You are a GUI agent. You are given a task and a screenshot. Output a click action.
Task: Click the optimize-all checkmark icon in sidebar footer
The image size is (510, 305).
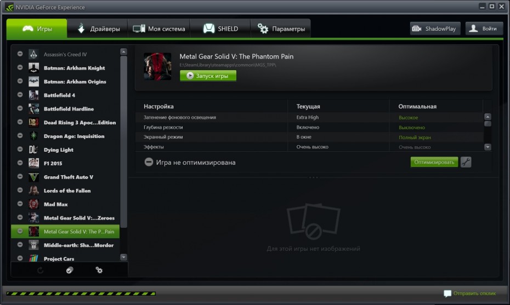pyautogui.click(x=70, y=270)
